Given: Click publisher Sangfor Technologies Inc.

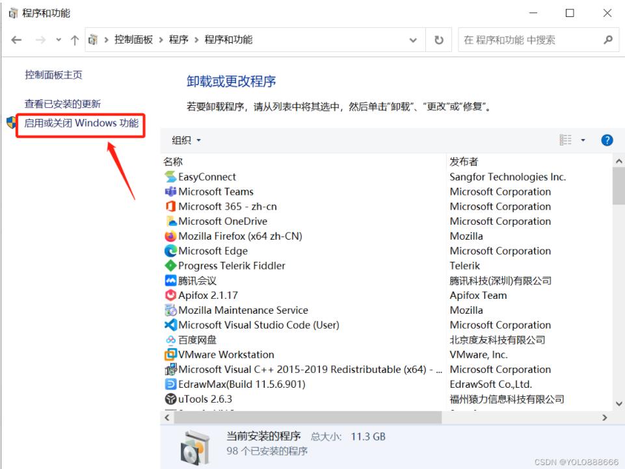Looking at the screenshot, I should pyautogui.click(x=508, y=177).
